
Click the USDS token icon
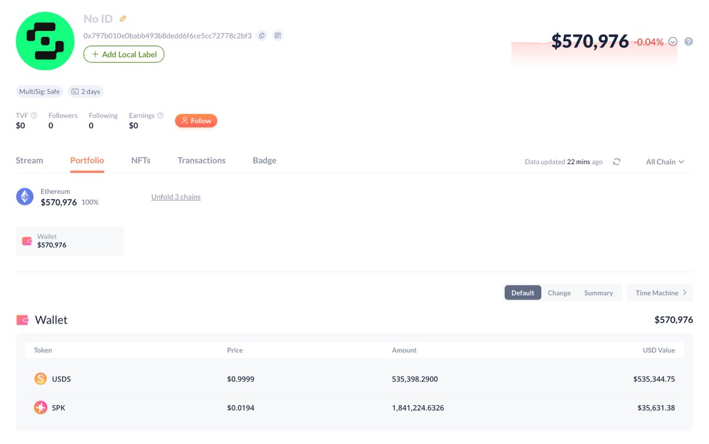tap(40, 379)
